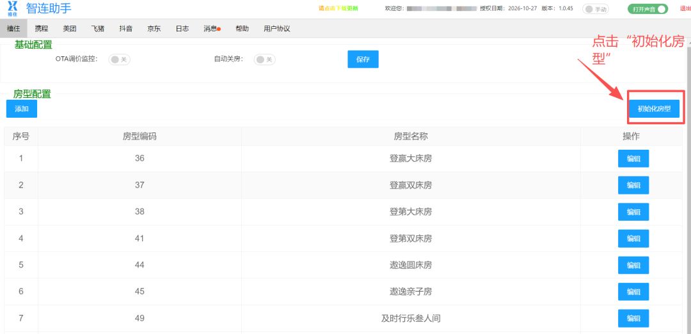
Task: Toggle the OTA调价监控 switch
Action: (x=120, y=60)
